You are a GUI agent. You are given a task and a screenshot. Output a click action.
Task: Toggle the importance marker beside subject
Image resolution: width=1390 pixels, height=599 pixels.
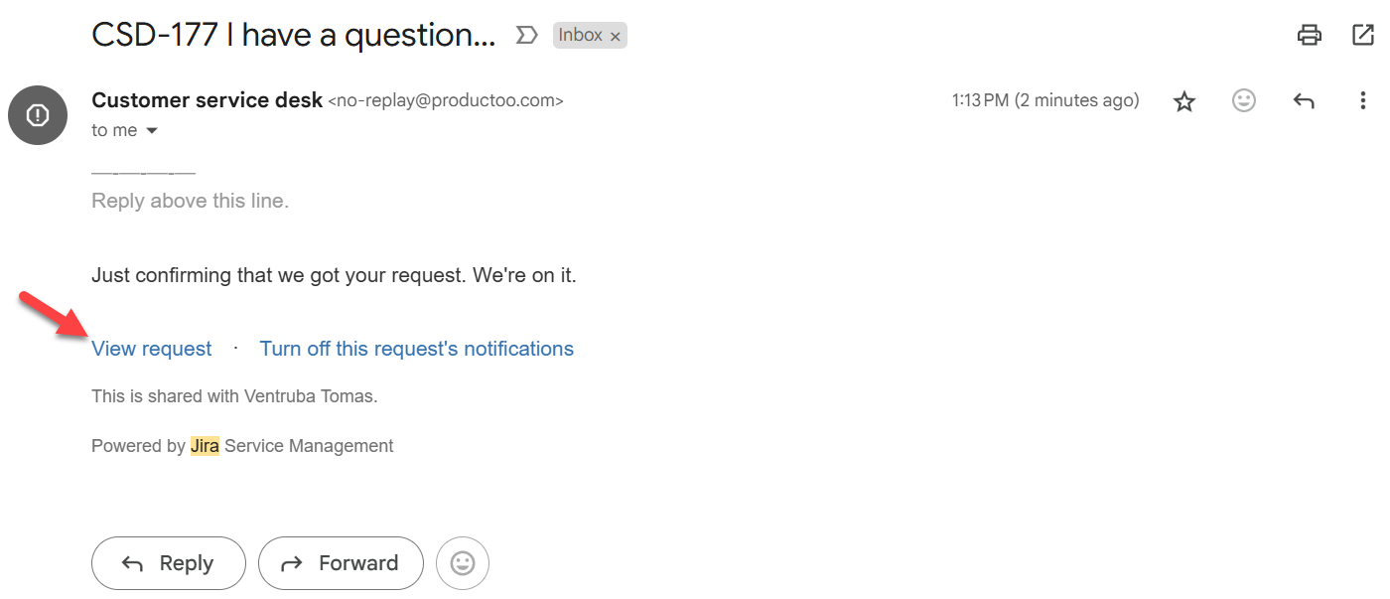tap(526, 36)
